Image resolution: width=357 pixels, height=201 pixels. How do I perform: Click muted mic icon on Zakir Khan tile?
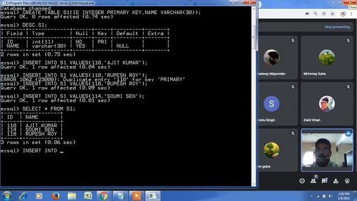coord(348,87)
